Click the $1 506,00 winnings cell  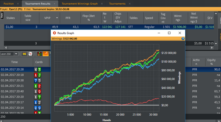click(180, 27)
